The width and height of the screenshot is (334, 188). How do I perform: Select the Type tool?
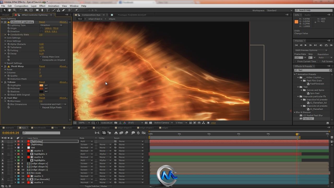(x=47, y=10)
